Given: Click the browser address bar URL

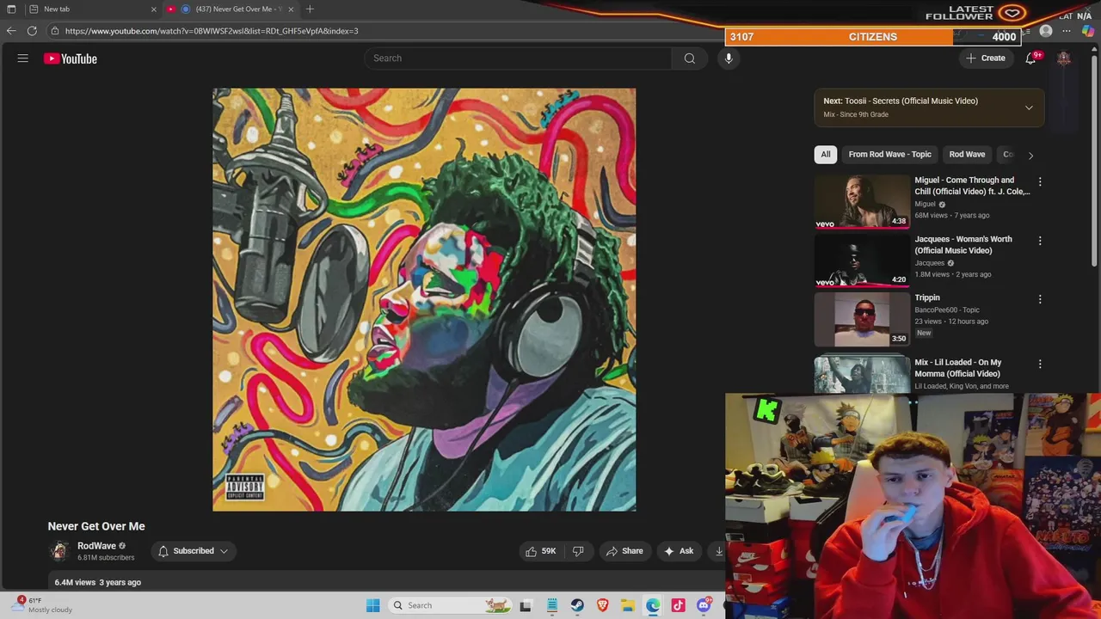Looking at the screenshot, I should [212, 31].
